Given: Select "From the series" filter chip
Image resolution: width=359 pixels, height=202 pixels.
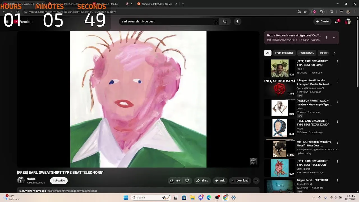Looking at the screenshot, I should click(x=284, y=53).
